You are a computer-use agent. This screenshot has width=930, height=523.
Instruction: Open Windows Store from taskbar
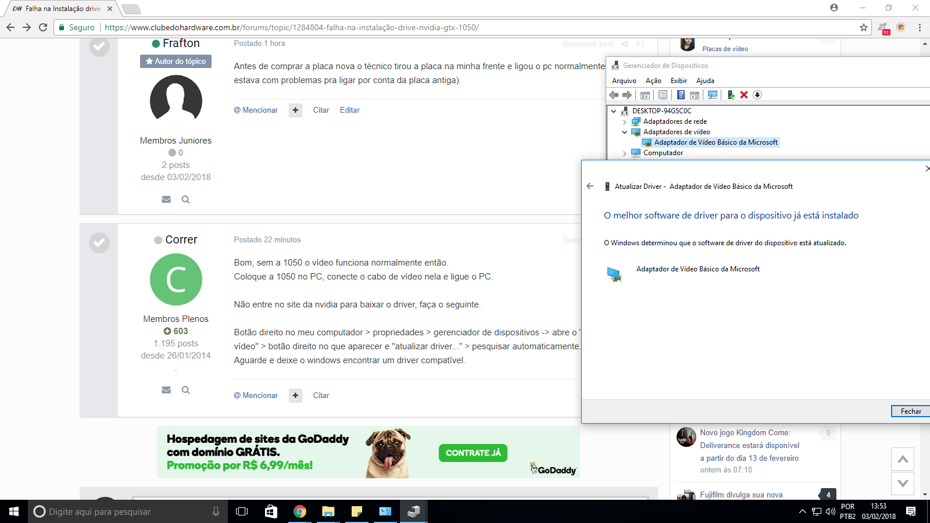(271, 511)
